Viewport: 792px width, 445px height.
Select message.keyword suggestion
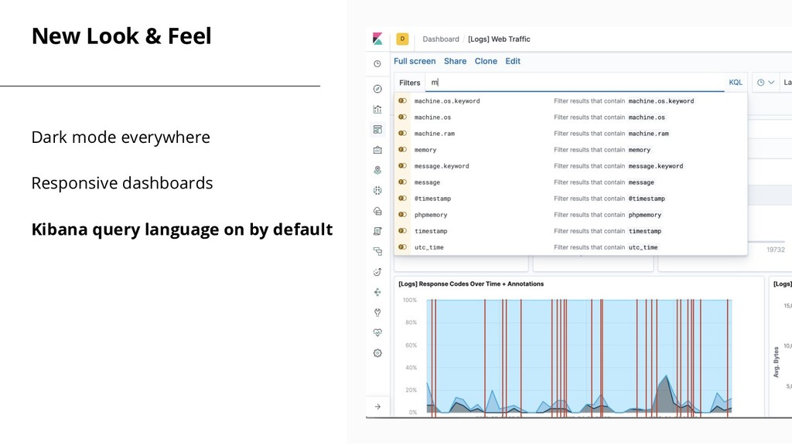point(571,166)
